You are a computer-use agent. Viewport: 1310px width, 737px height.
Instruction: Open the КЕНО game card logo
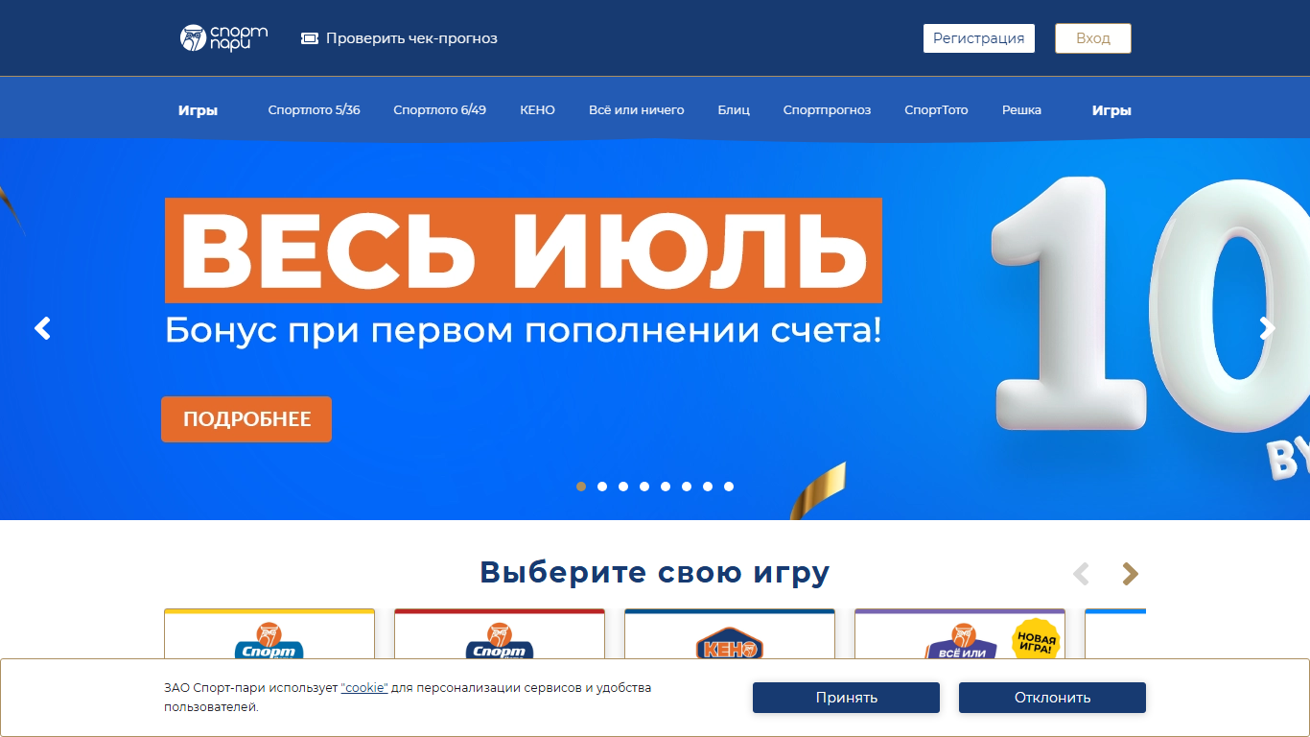coord(729,643)
